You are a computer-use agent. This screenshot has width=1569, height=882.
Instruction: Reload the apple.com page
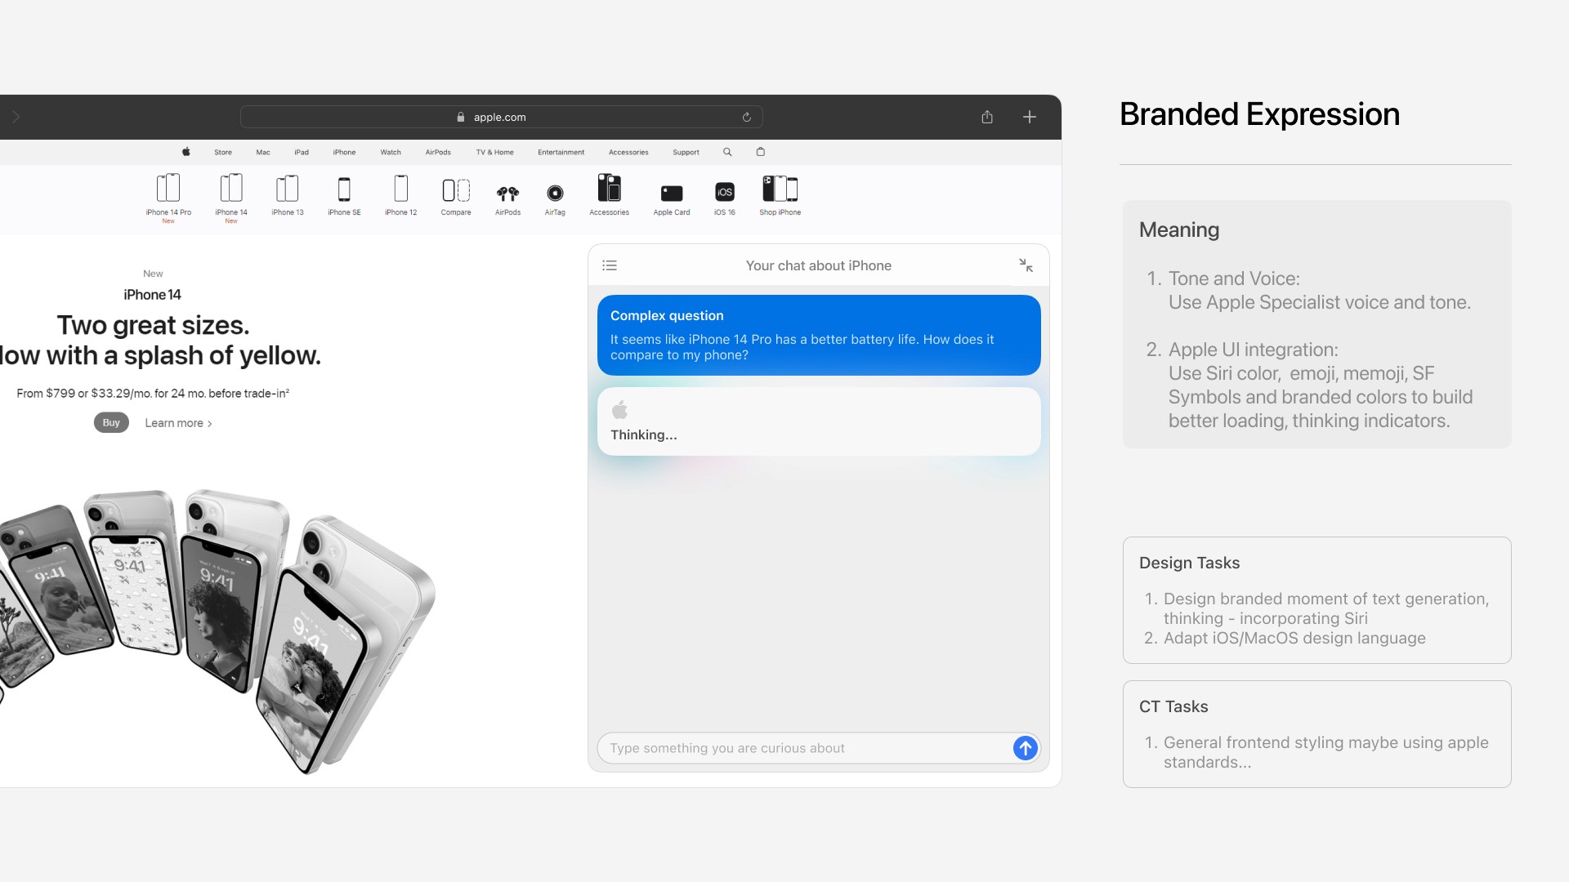pos(746,117)
